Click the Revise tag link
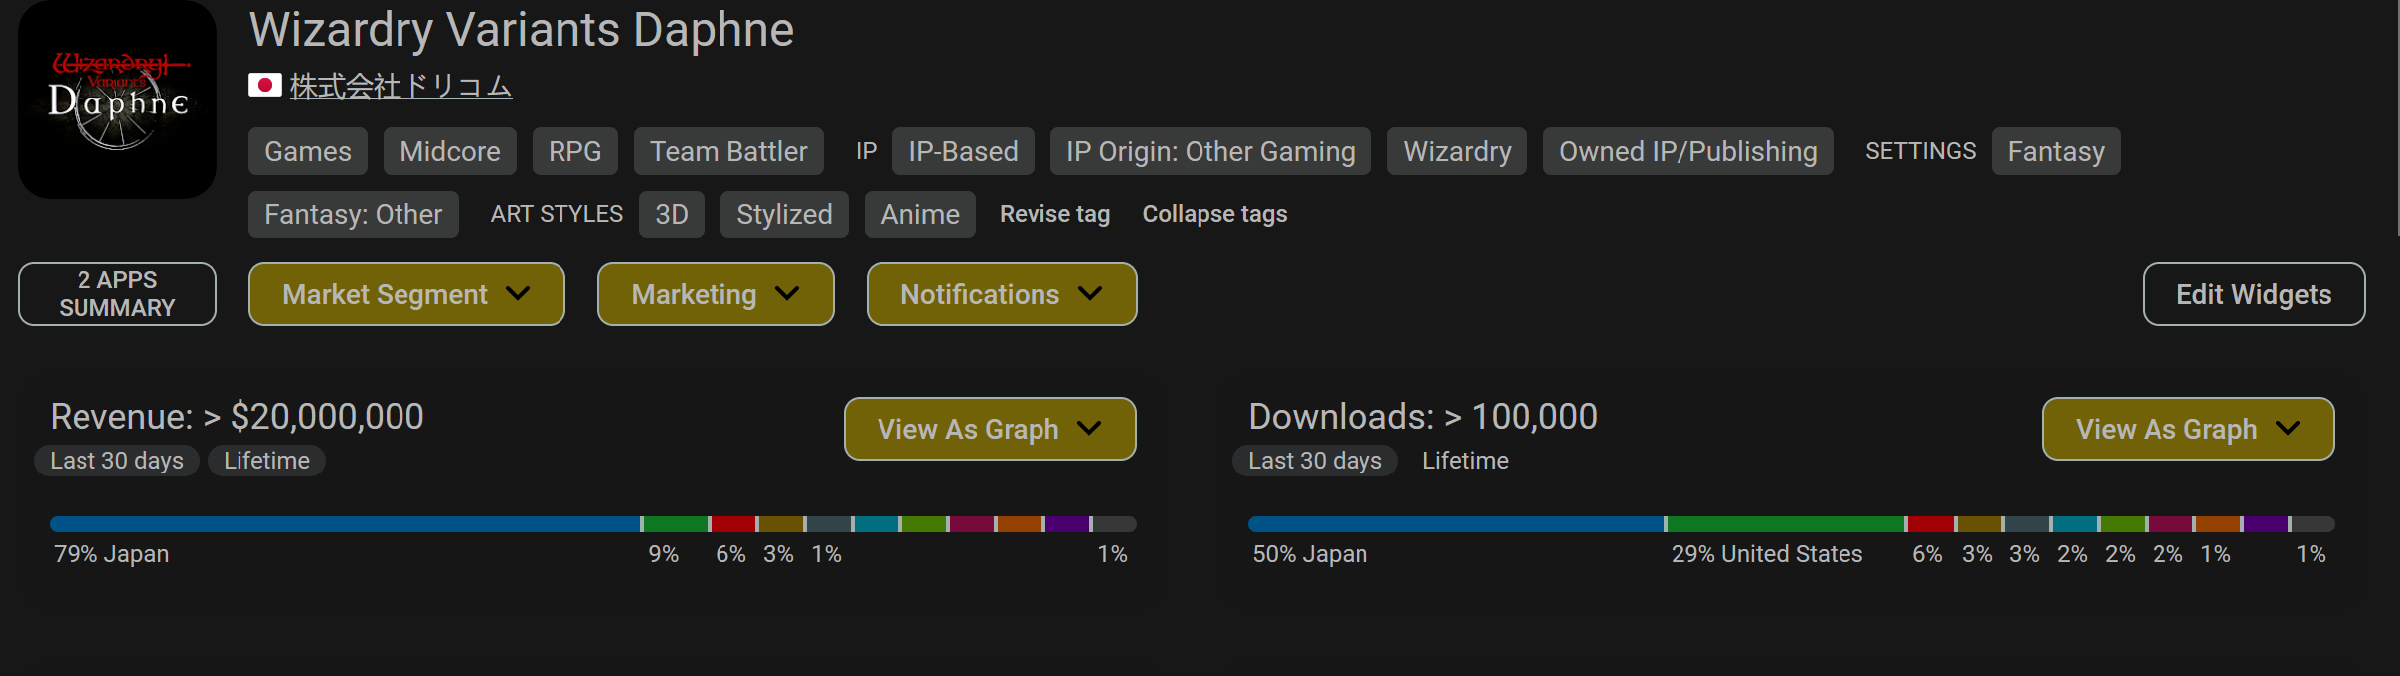 click(x=1054, y=214)
